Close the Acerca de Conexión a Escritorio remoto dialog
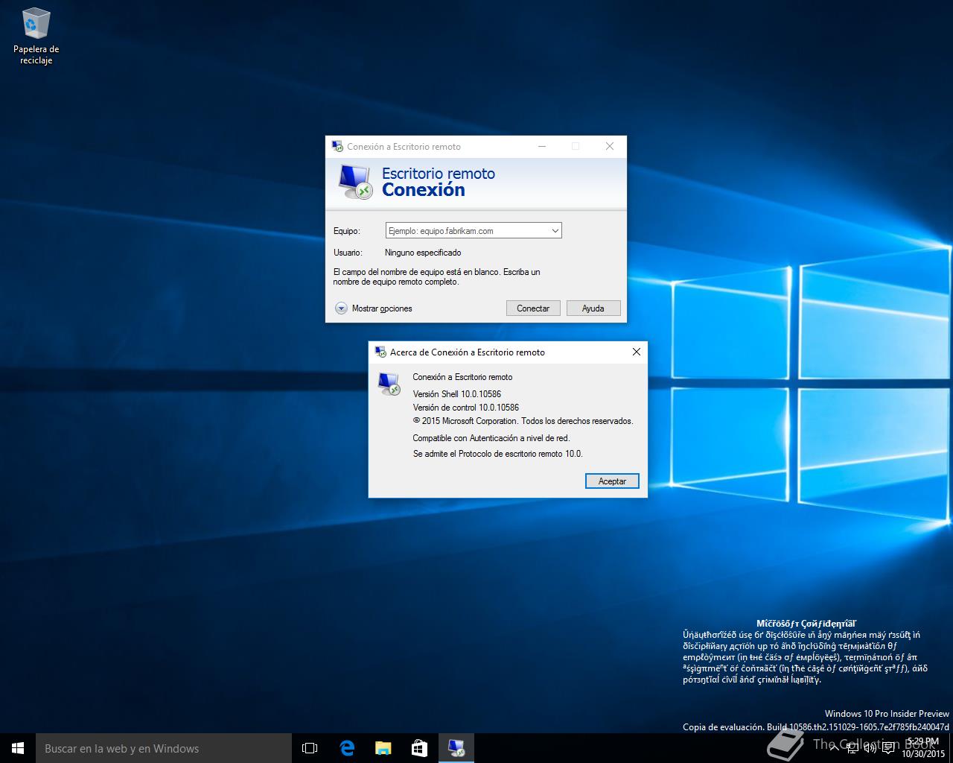Screen dimensions: 953x763 pos(637,352)
